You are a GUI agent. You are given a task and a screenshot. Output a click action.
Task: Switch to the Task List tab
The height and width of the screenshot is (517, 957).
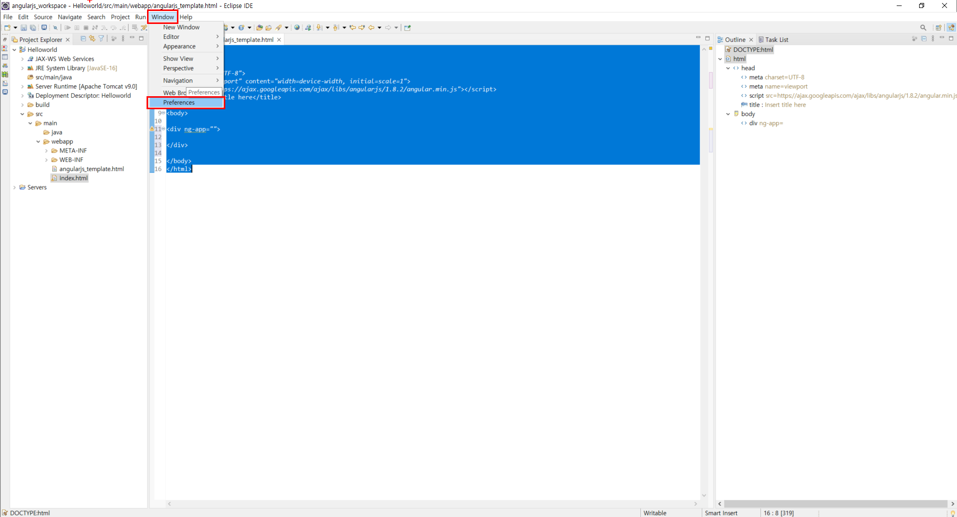point(773,40)
